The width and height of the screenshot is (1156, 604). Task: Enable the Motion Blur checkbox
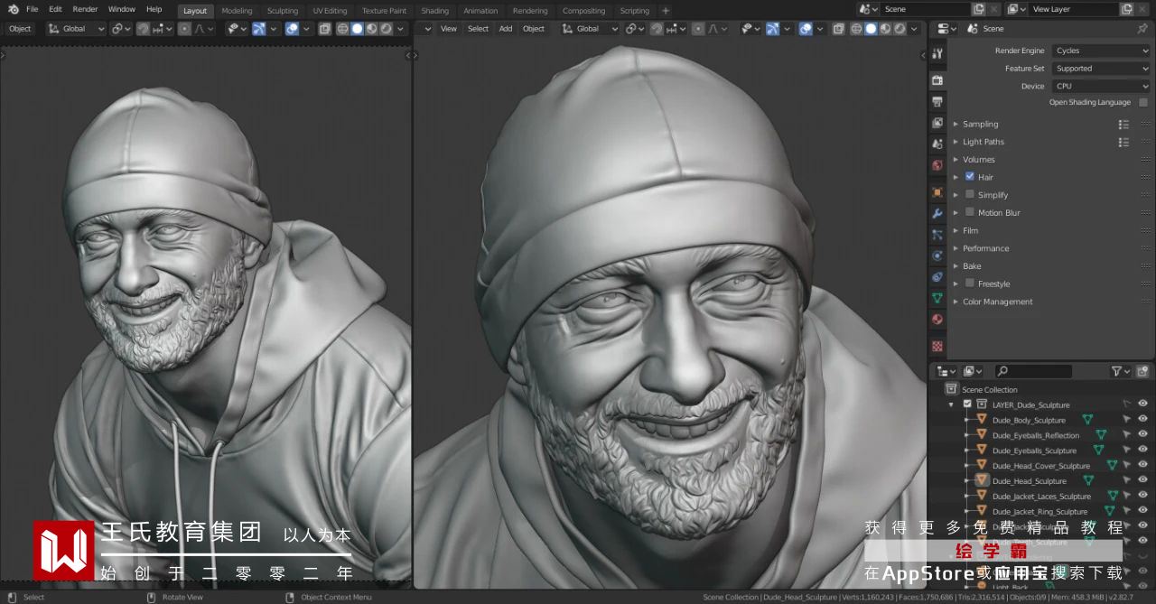pos(970,212)
